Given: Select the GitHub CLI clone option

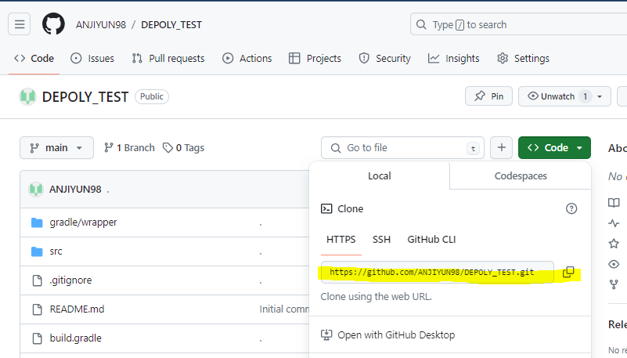Looking at the screenshot, I should [431, 239].
